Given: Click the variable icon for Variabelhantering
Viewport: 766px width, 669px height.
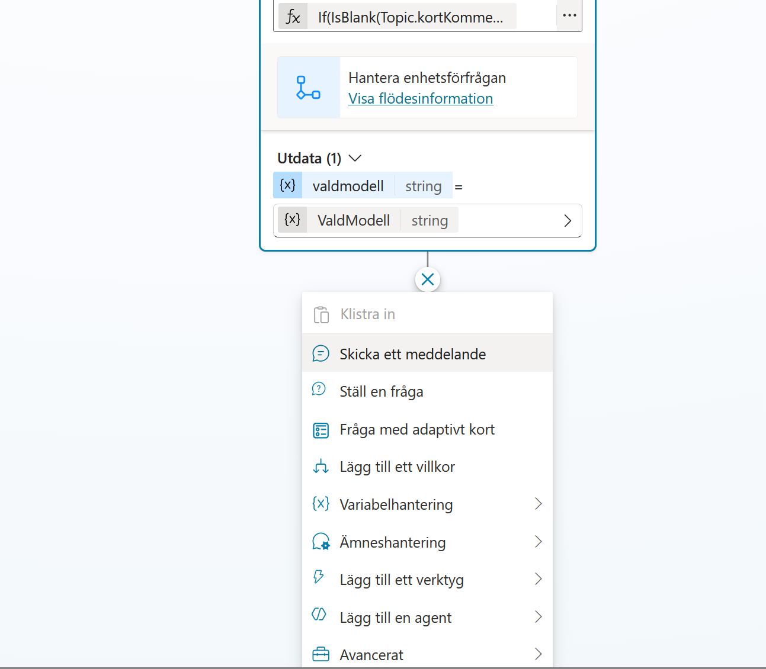Looking at the screenshot, I should 320,504.
